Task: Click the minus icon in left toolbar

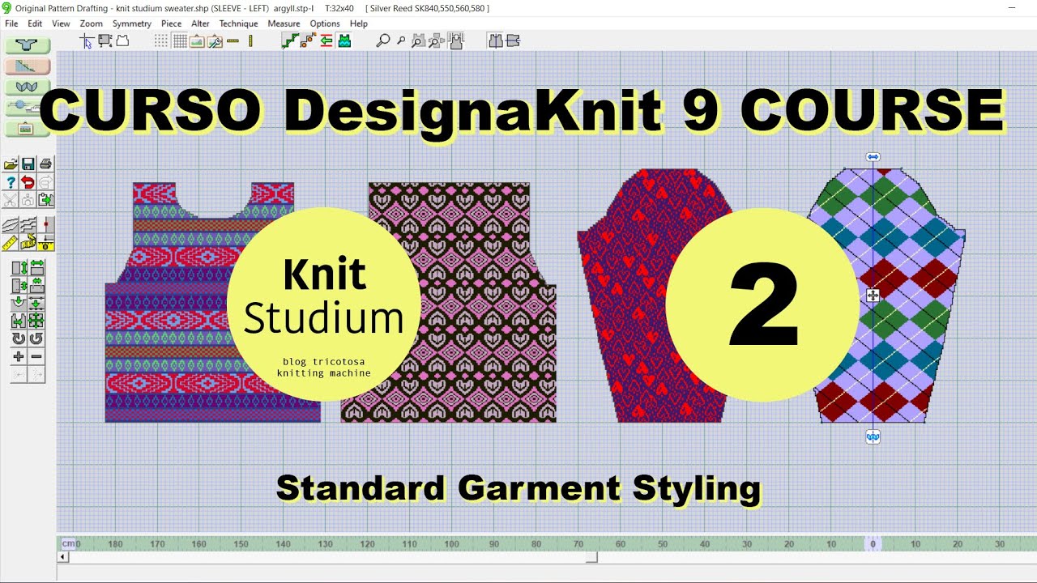Action: click(36, 356)
